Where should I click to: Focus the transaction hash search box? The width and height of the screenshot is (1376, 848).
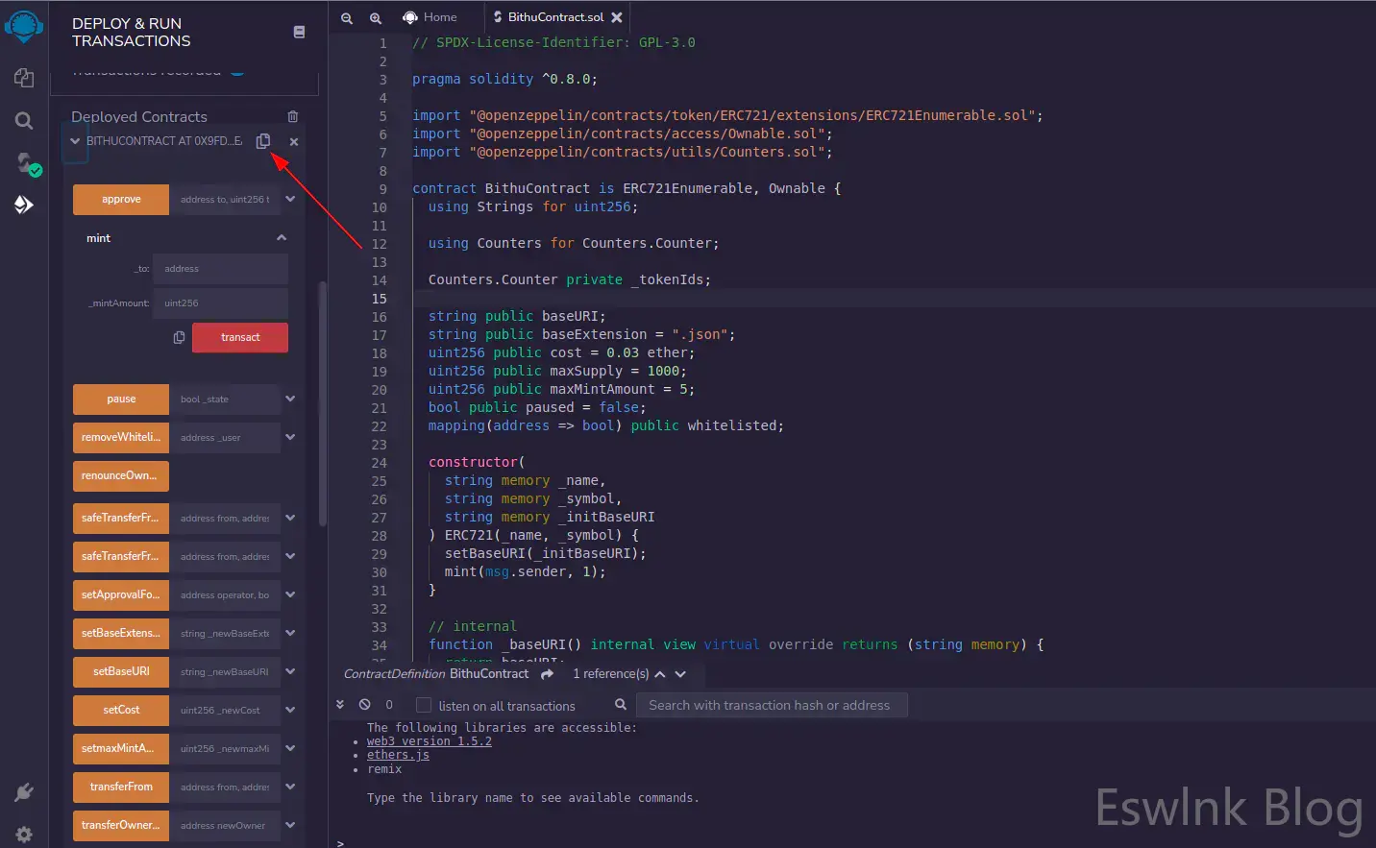click(771, 706)
